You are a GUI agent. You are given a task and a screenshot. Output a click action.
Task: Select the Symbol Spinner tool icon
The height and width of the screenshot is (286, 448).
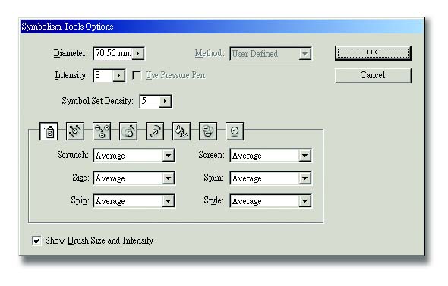[x=155, y=131]
